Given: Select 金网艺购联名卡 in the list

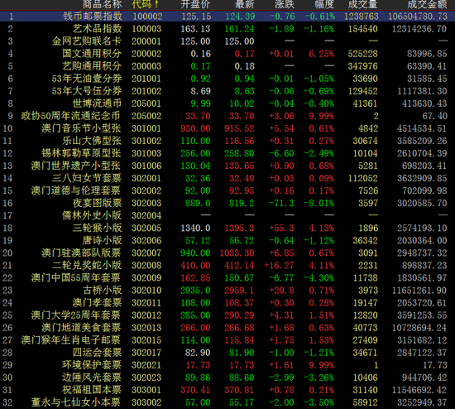Looking at the screenshot, I should 87,41.
